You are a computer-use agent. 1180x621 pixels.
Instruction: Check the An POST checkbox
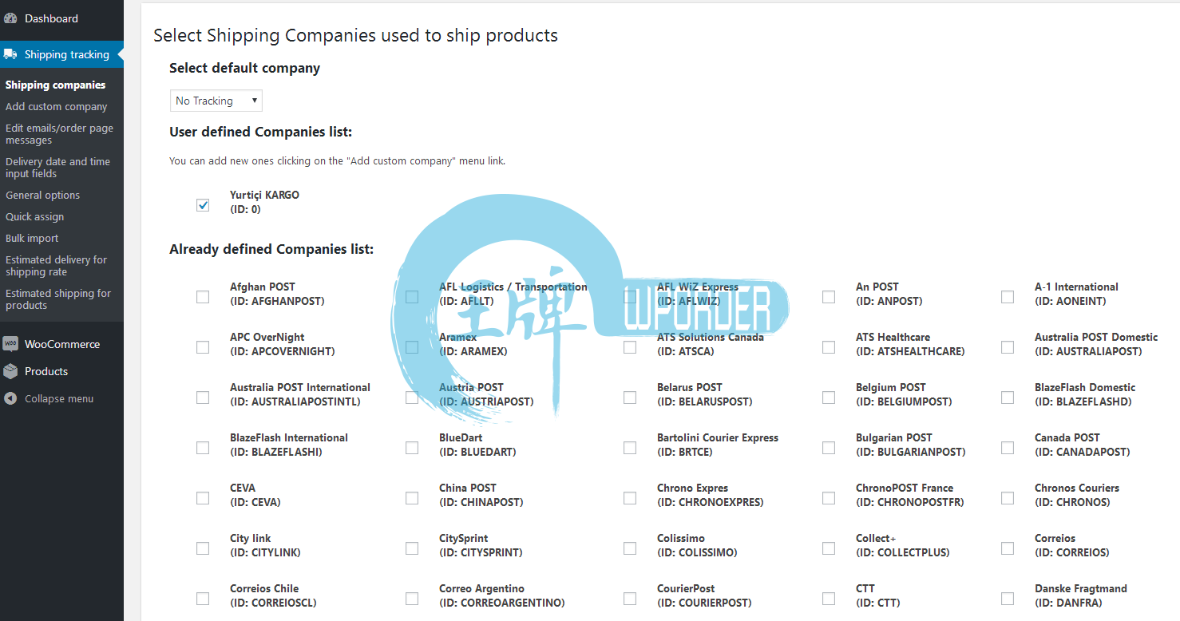pos(829,297)
